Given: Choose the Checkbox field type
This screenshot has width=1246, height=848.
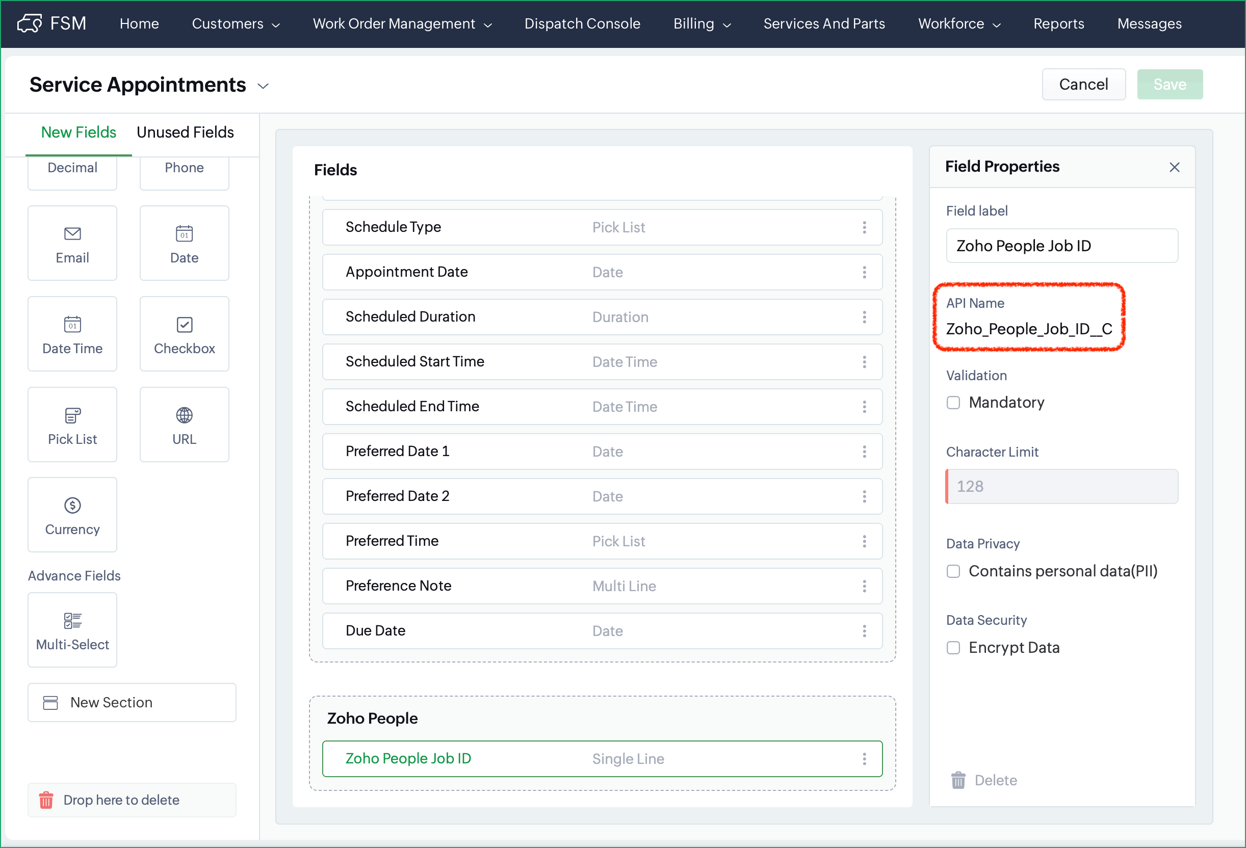Looking at the screenshot, I should [x=184, y=324].
